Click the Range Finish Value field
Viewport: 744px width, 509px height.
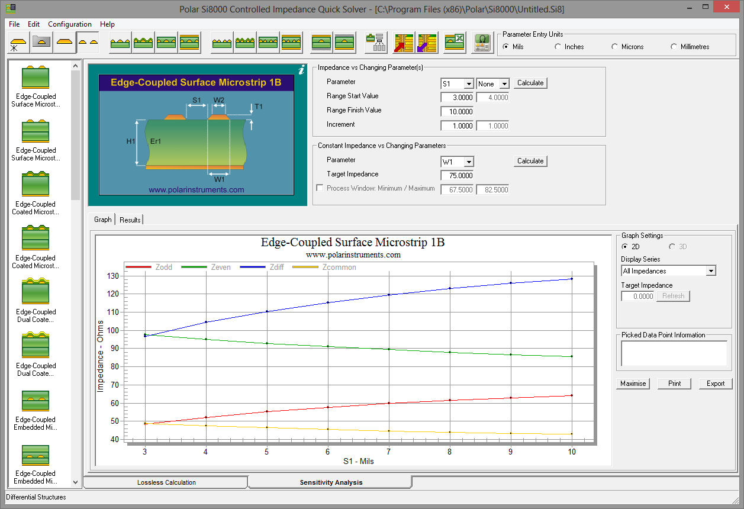457,112
